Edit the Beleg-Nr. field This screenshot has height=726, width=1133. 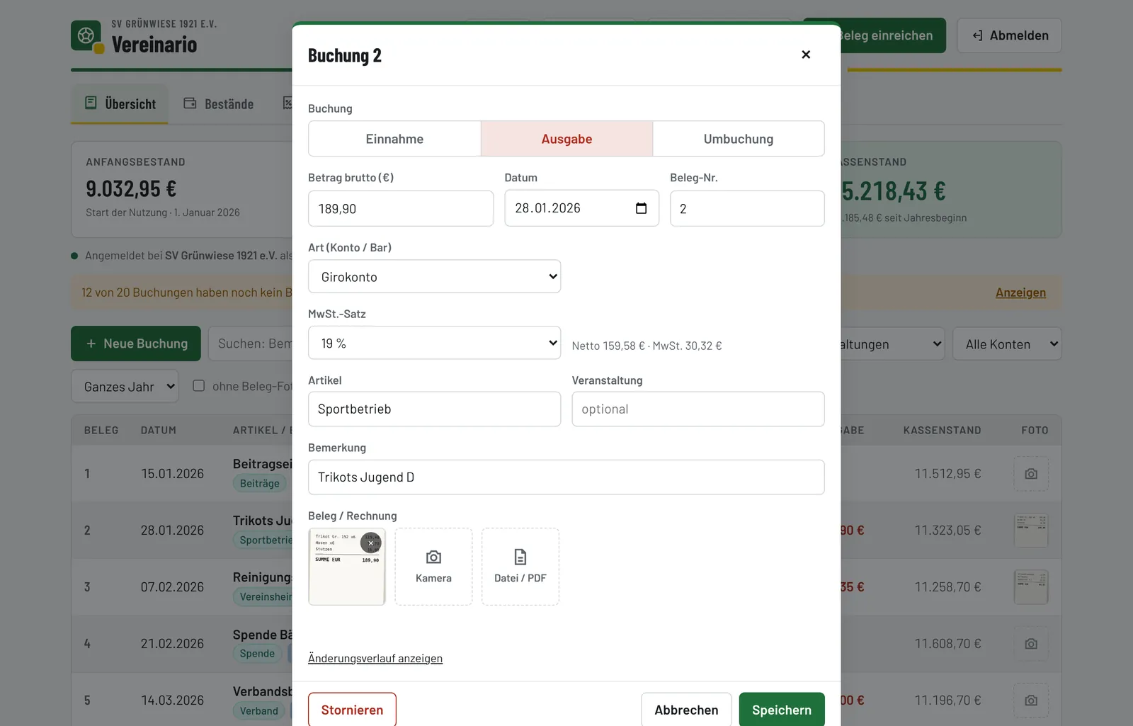[747, 208]
